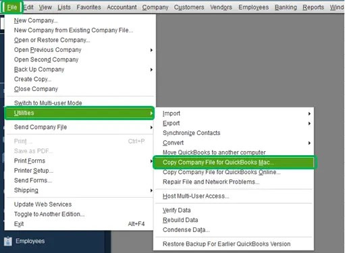The image size is (345, 253).
Task: Open the Reports menu
Action: click(x=313, y=7)
